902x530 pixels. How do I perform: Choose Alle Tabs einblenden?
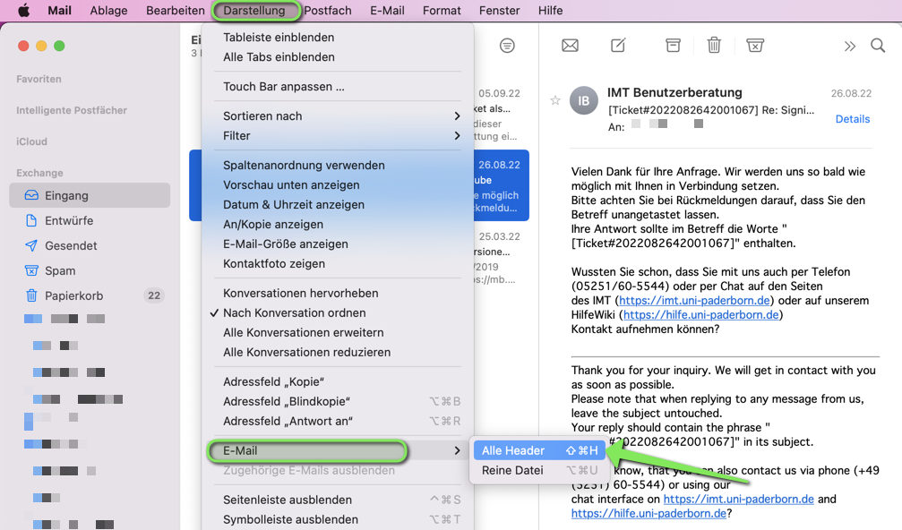338,57
